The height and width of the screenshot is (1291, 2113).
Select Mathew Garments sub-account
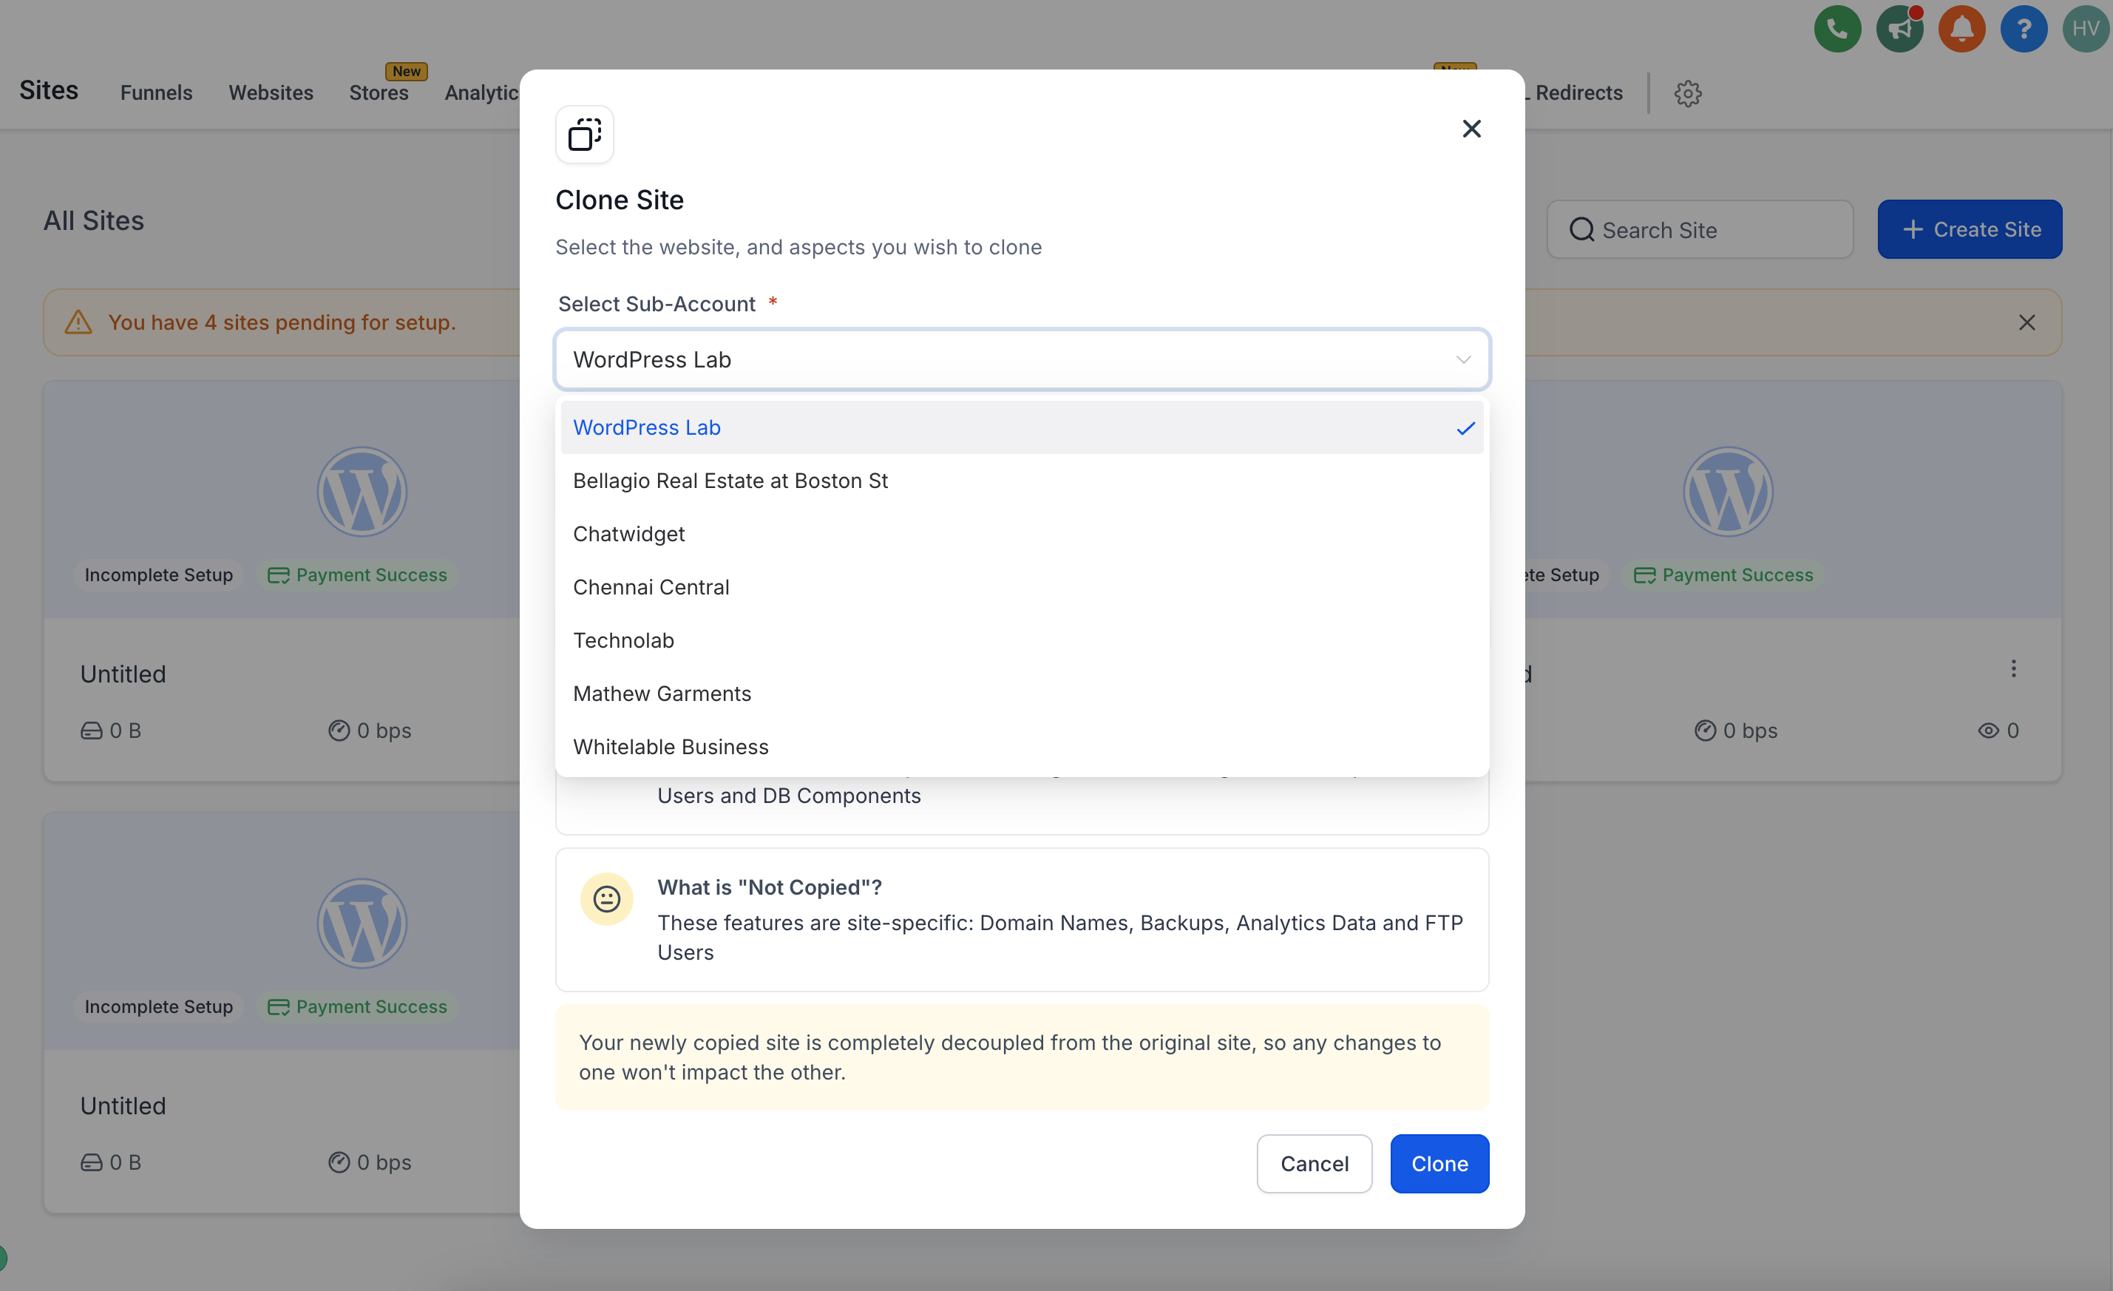click(x=1021, y=693)
